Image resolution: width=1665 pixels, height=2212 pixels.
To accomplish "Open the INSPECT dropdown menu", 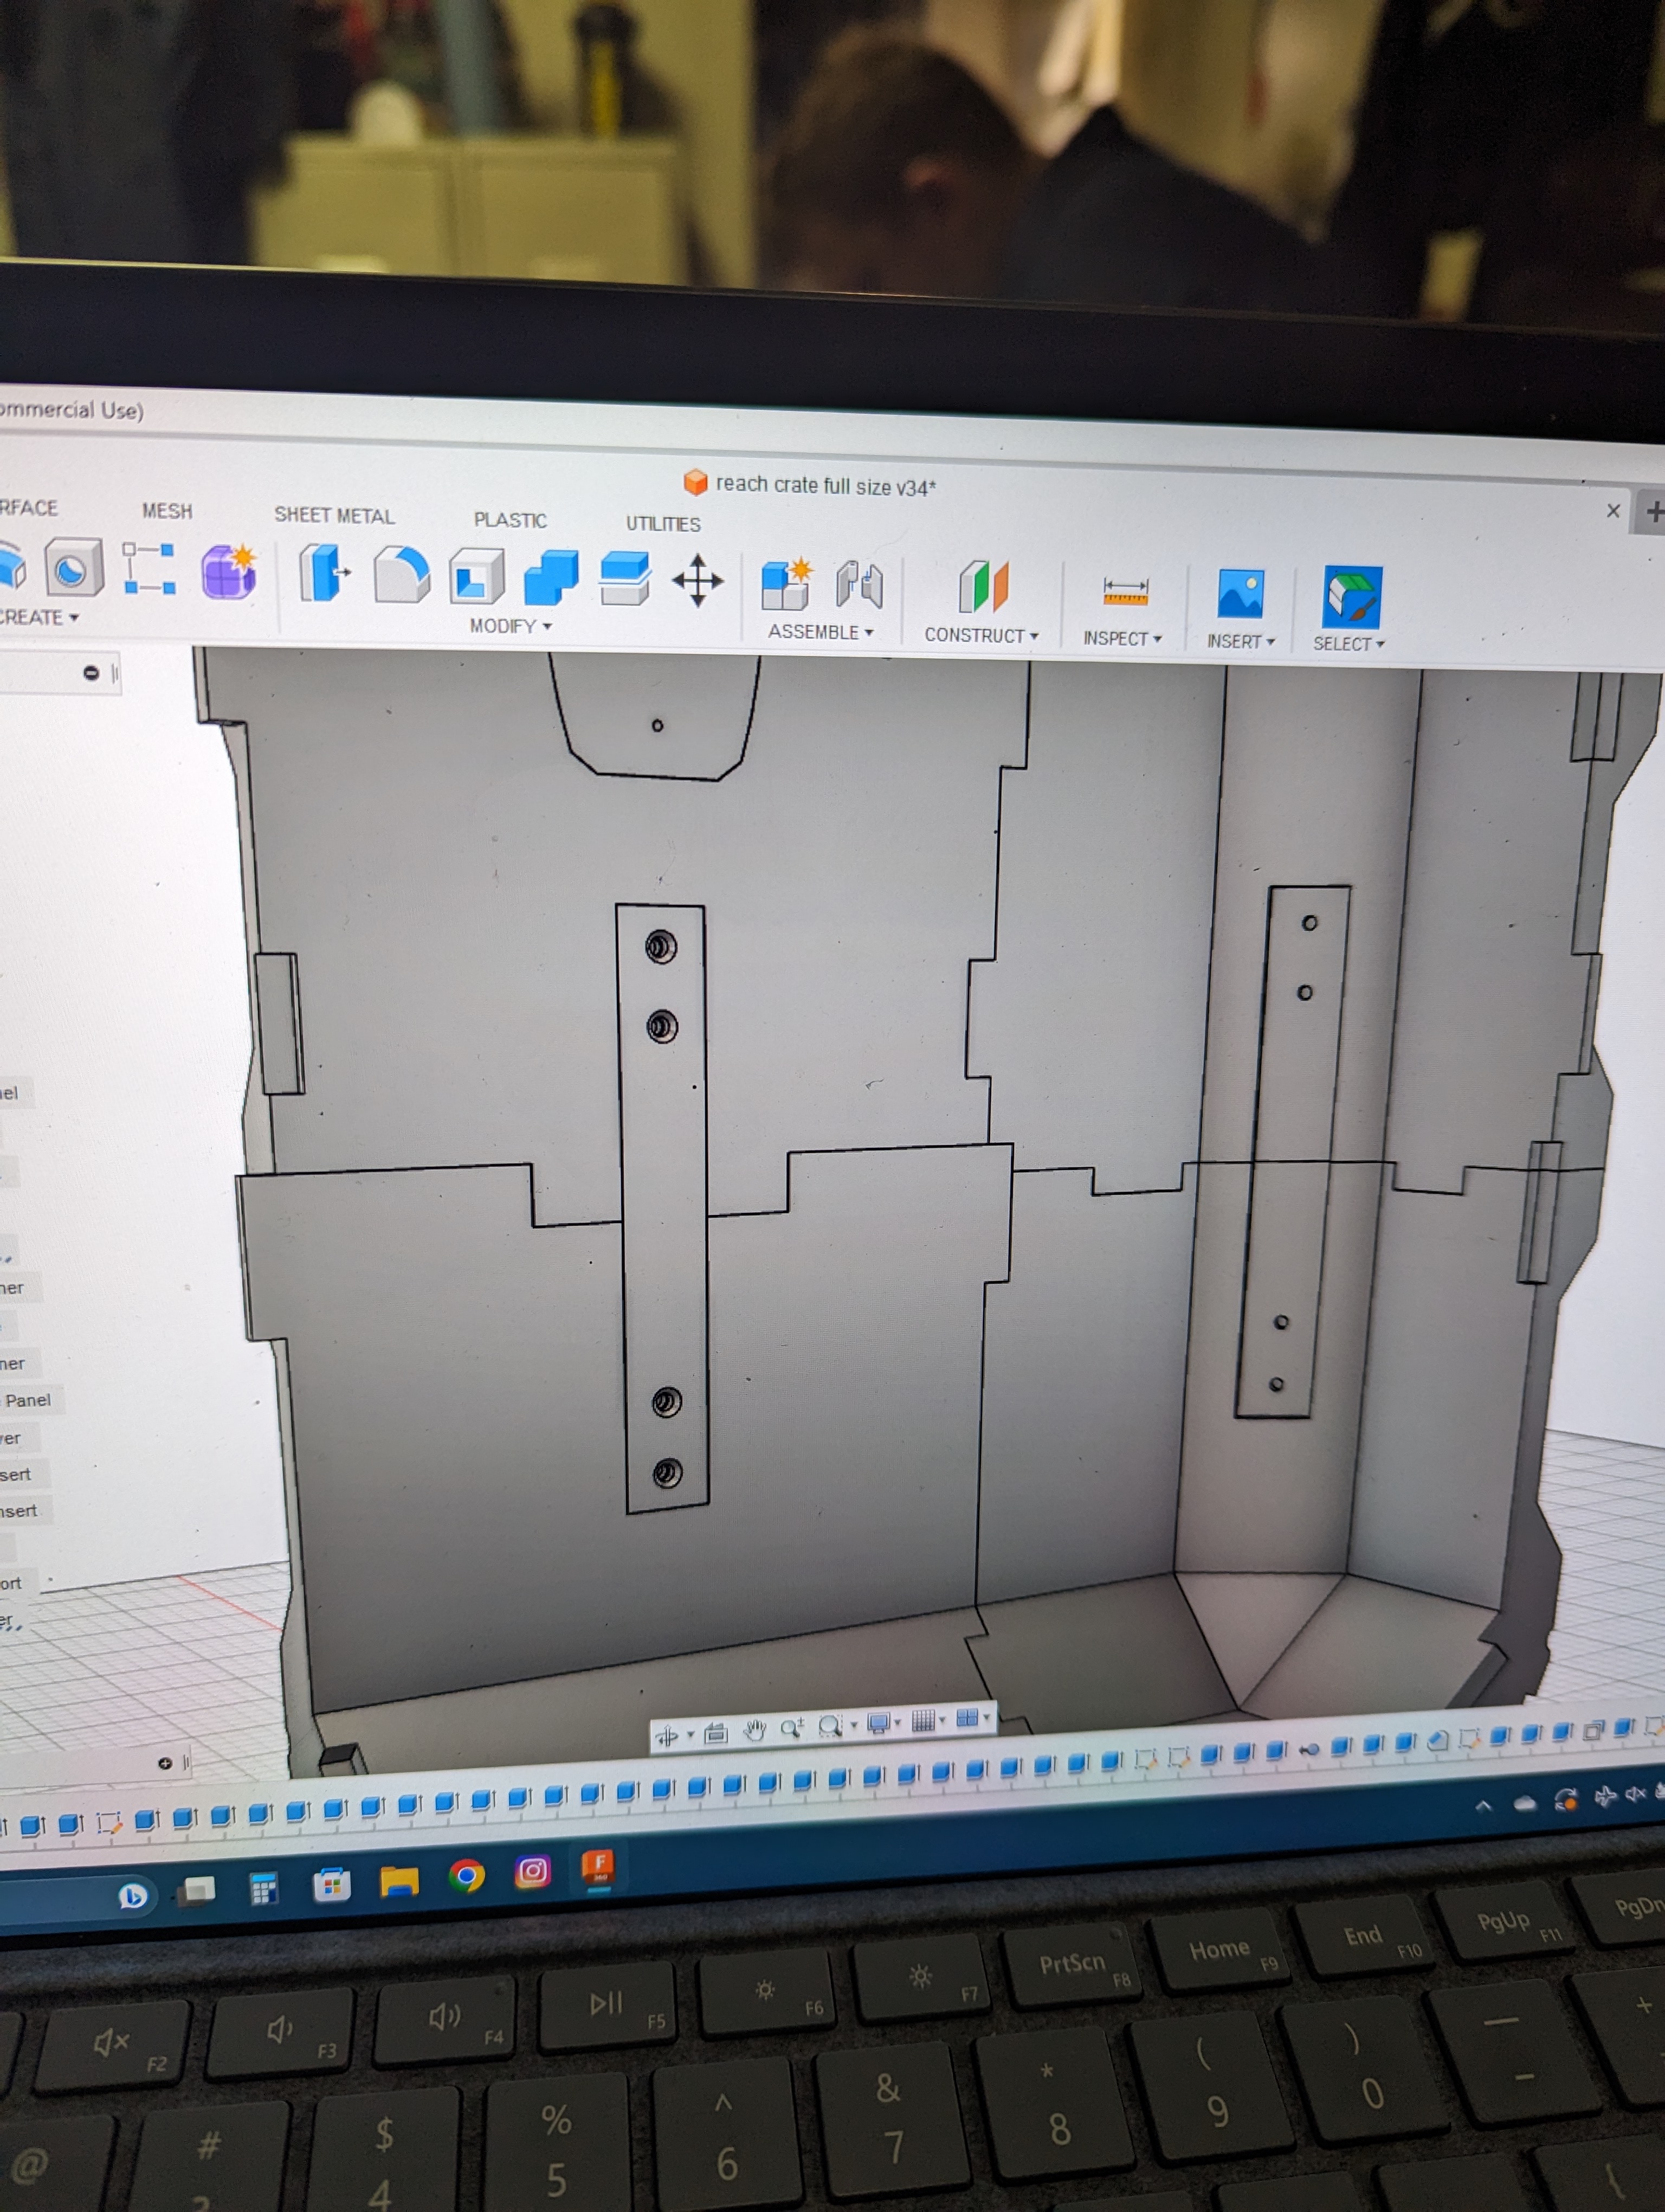I will (x=1122, y=638).
